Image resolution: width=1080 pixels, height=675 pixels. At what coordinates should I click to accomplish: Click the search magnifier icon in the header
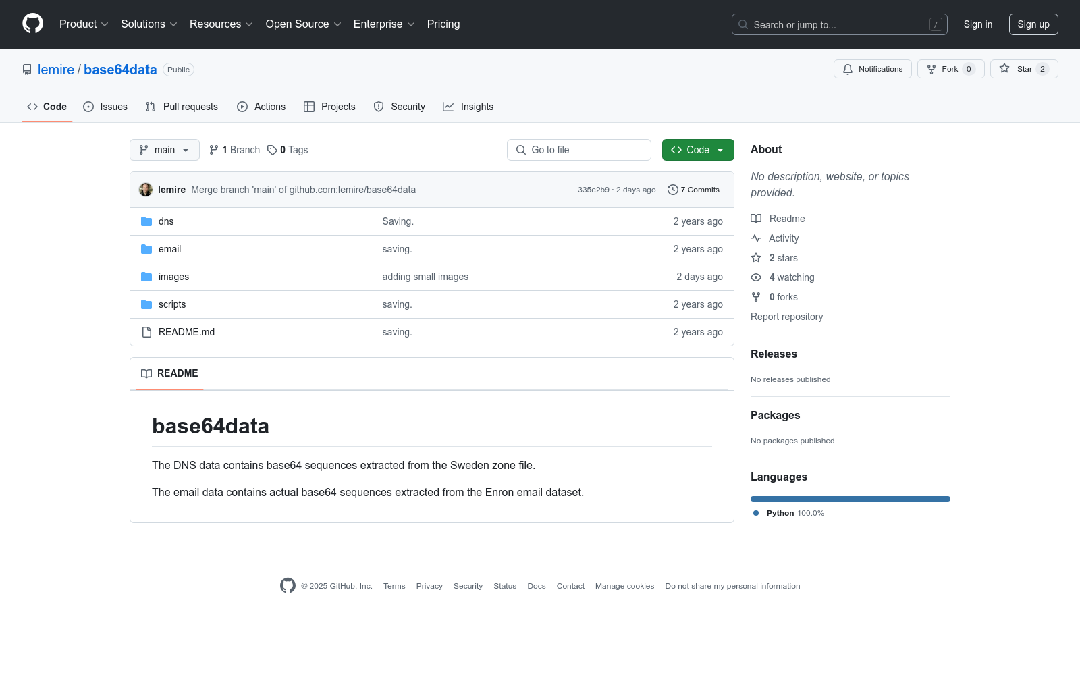(x=743, y=24)
